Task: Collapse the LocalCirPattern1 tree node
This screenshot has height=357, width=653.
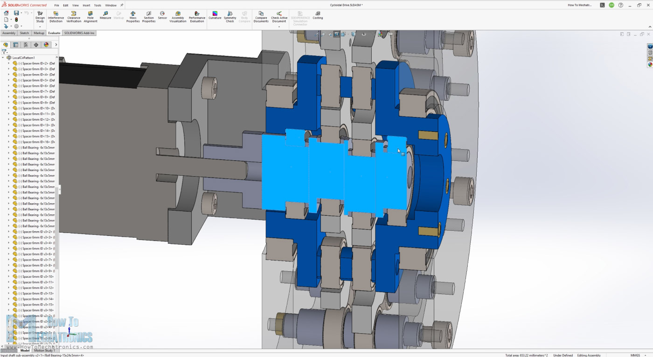Action: [3, 58]
